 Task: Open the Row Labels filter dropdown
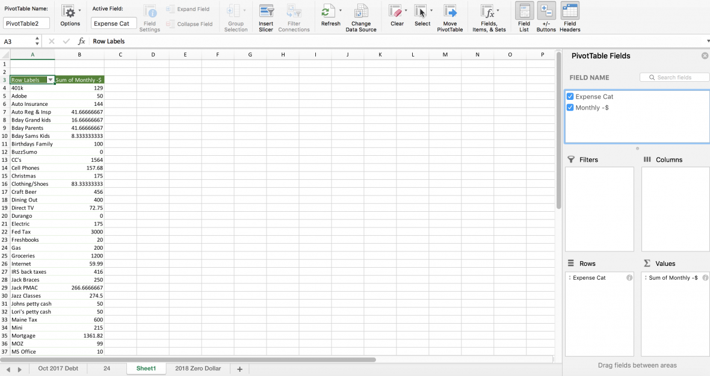click(51, 79)
